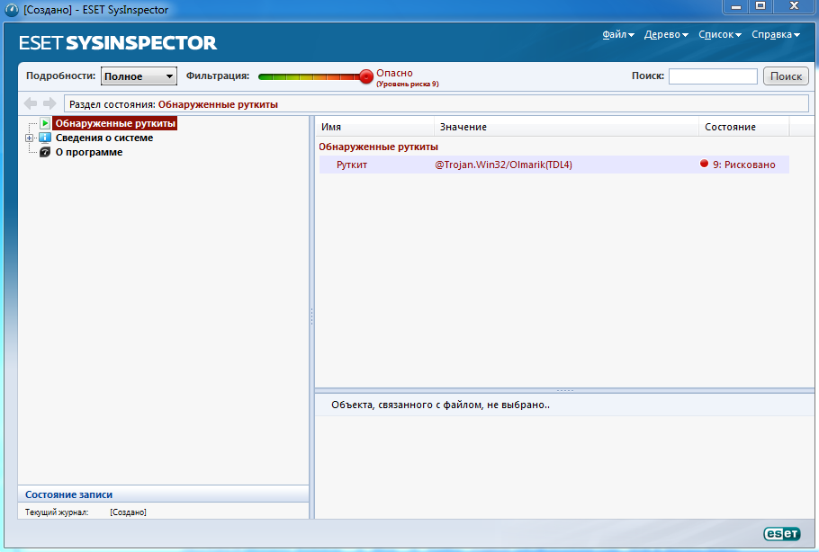This screenshot has height=552, width=819.
Task: Select the Руткит row name cell
Action: (x=352, y=165)
